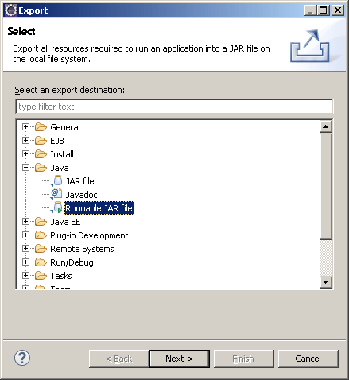
Task: Select the JAR file export option
Action: click(79, 181)
